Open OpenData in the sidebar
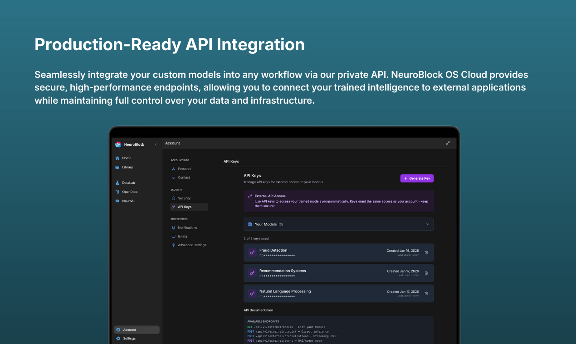This screenshot has width=576, height=344. click(x=127, y=191)
